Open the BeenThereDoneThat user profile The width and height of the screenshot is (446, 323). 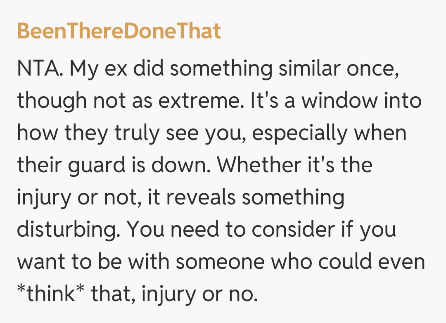(x=119, y=31)
